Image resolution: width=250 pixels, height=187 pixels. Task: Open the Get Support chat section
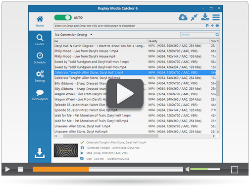point(40,95)
